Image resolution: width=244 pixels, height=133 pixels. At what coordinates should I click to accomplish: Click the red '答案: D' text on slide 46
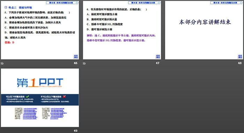9,42
